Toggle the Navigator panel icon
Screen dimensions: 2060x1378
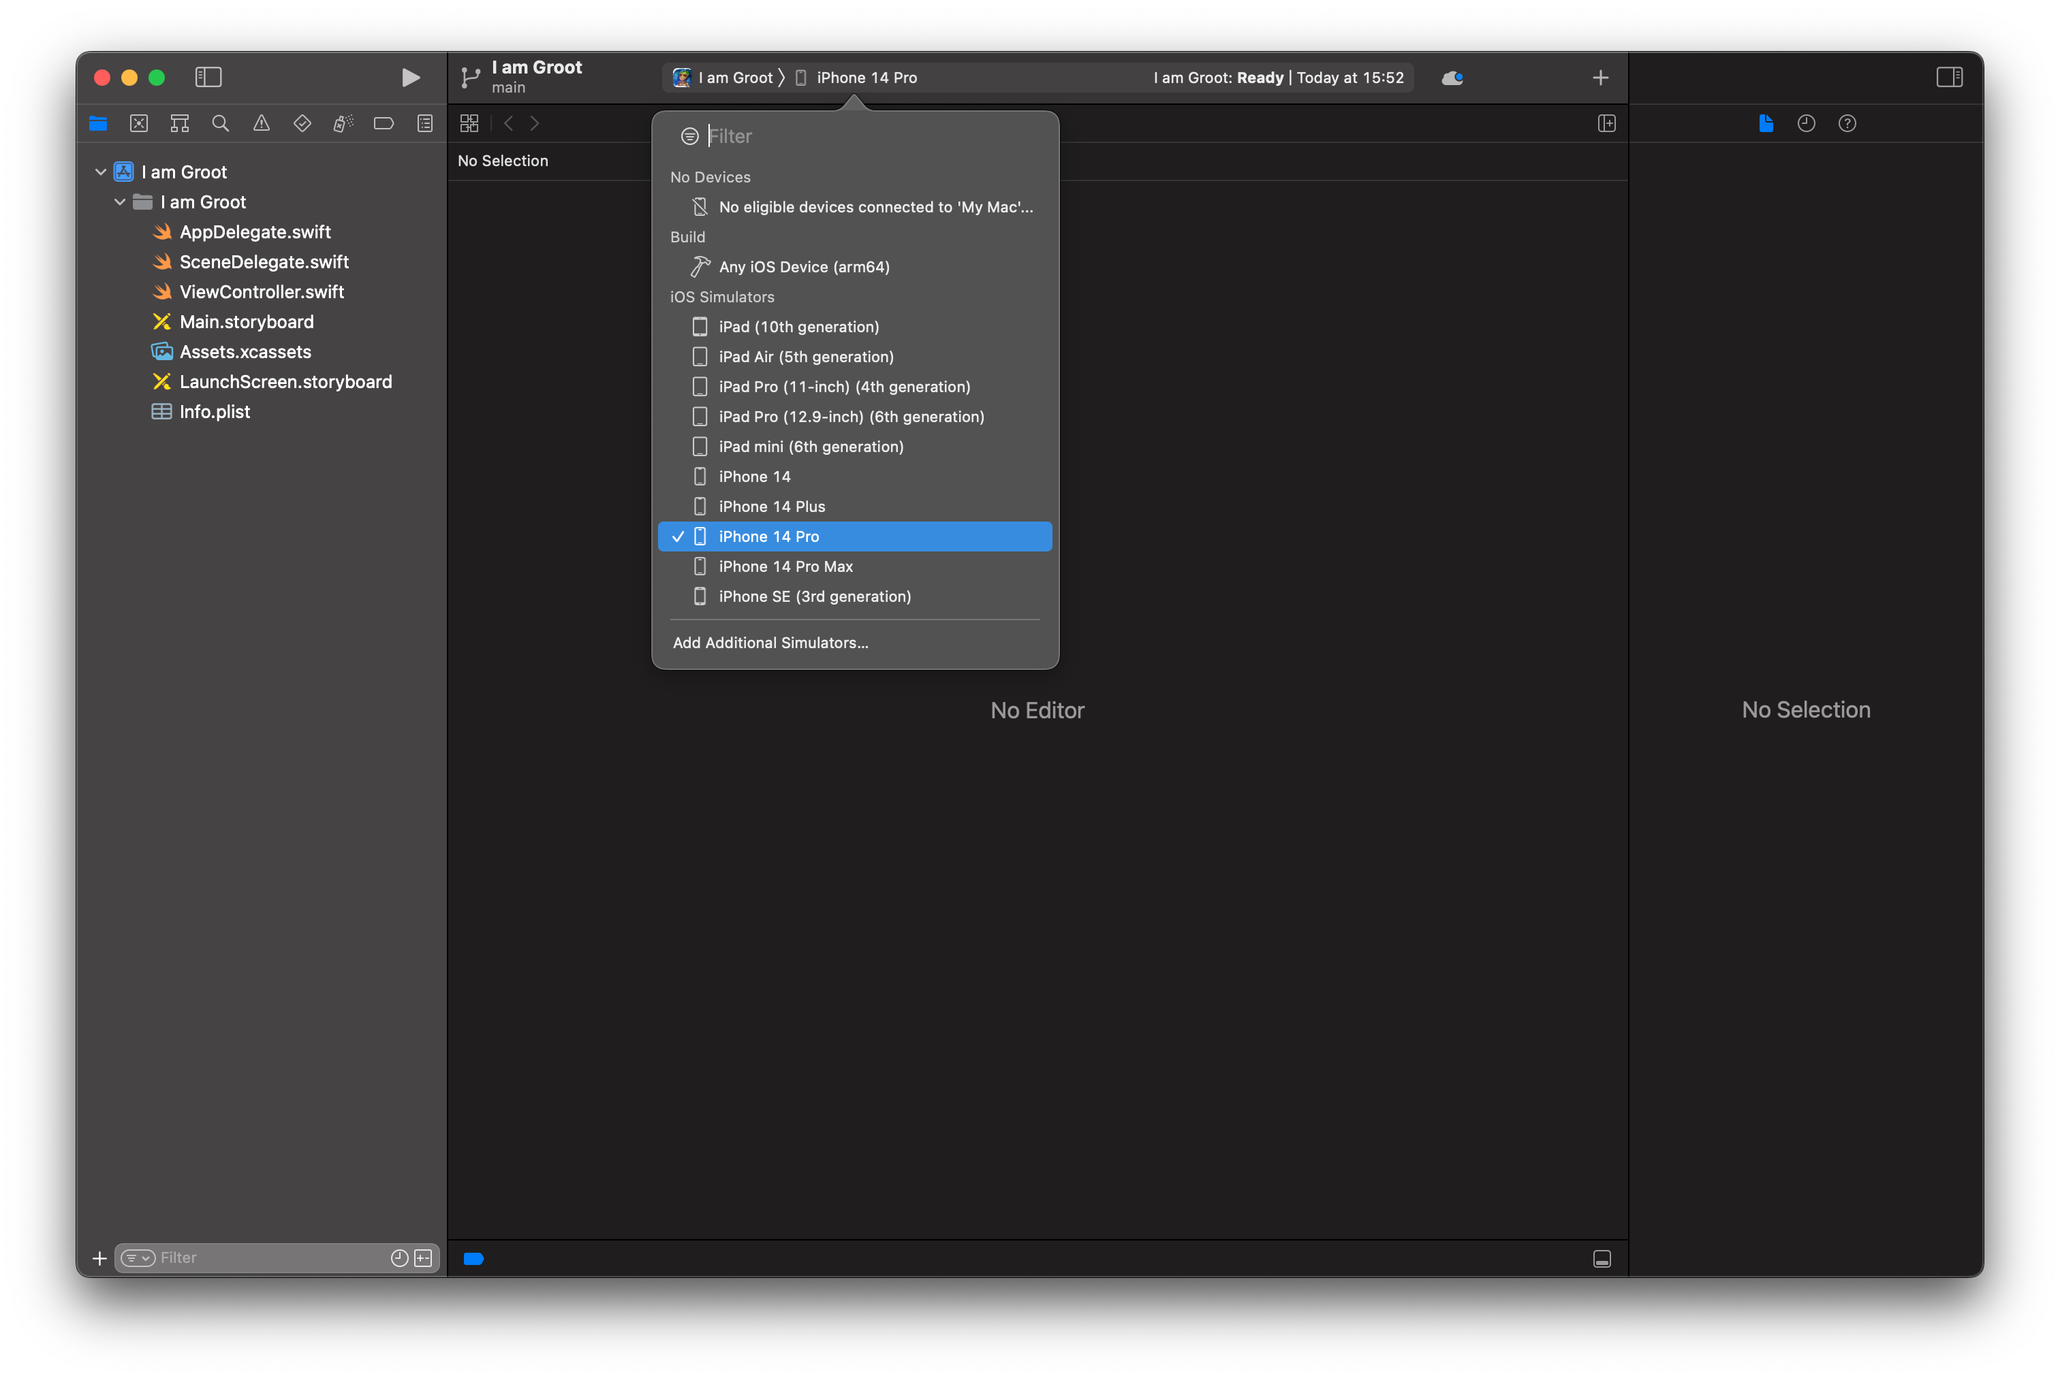pyautogui.click(x=210, y=77)
